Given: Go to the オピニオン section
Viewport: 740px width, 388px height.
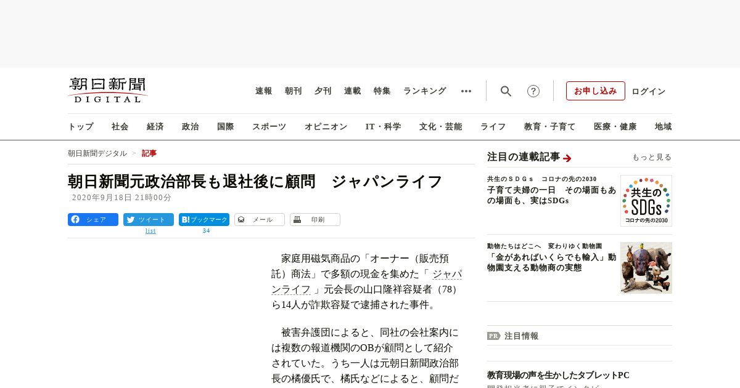Looking at the screenshot, I should click(326, 127).
